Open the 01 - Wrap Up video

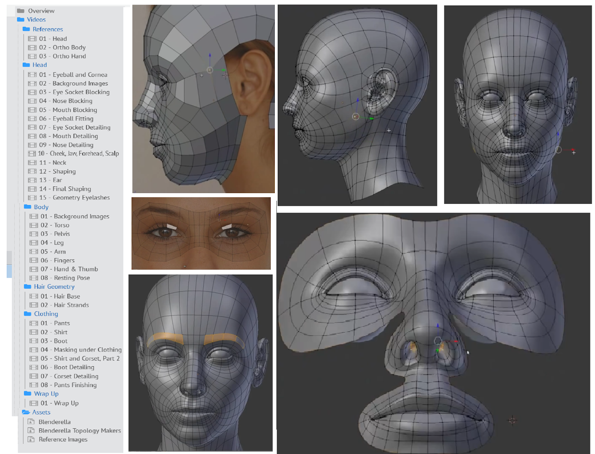59,403
